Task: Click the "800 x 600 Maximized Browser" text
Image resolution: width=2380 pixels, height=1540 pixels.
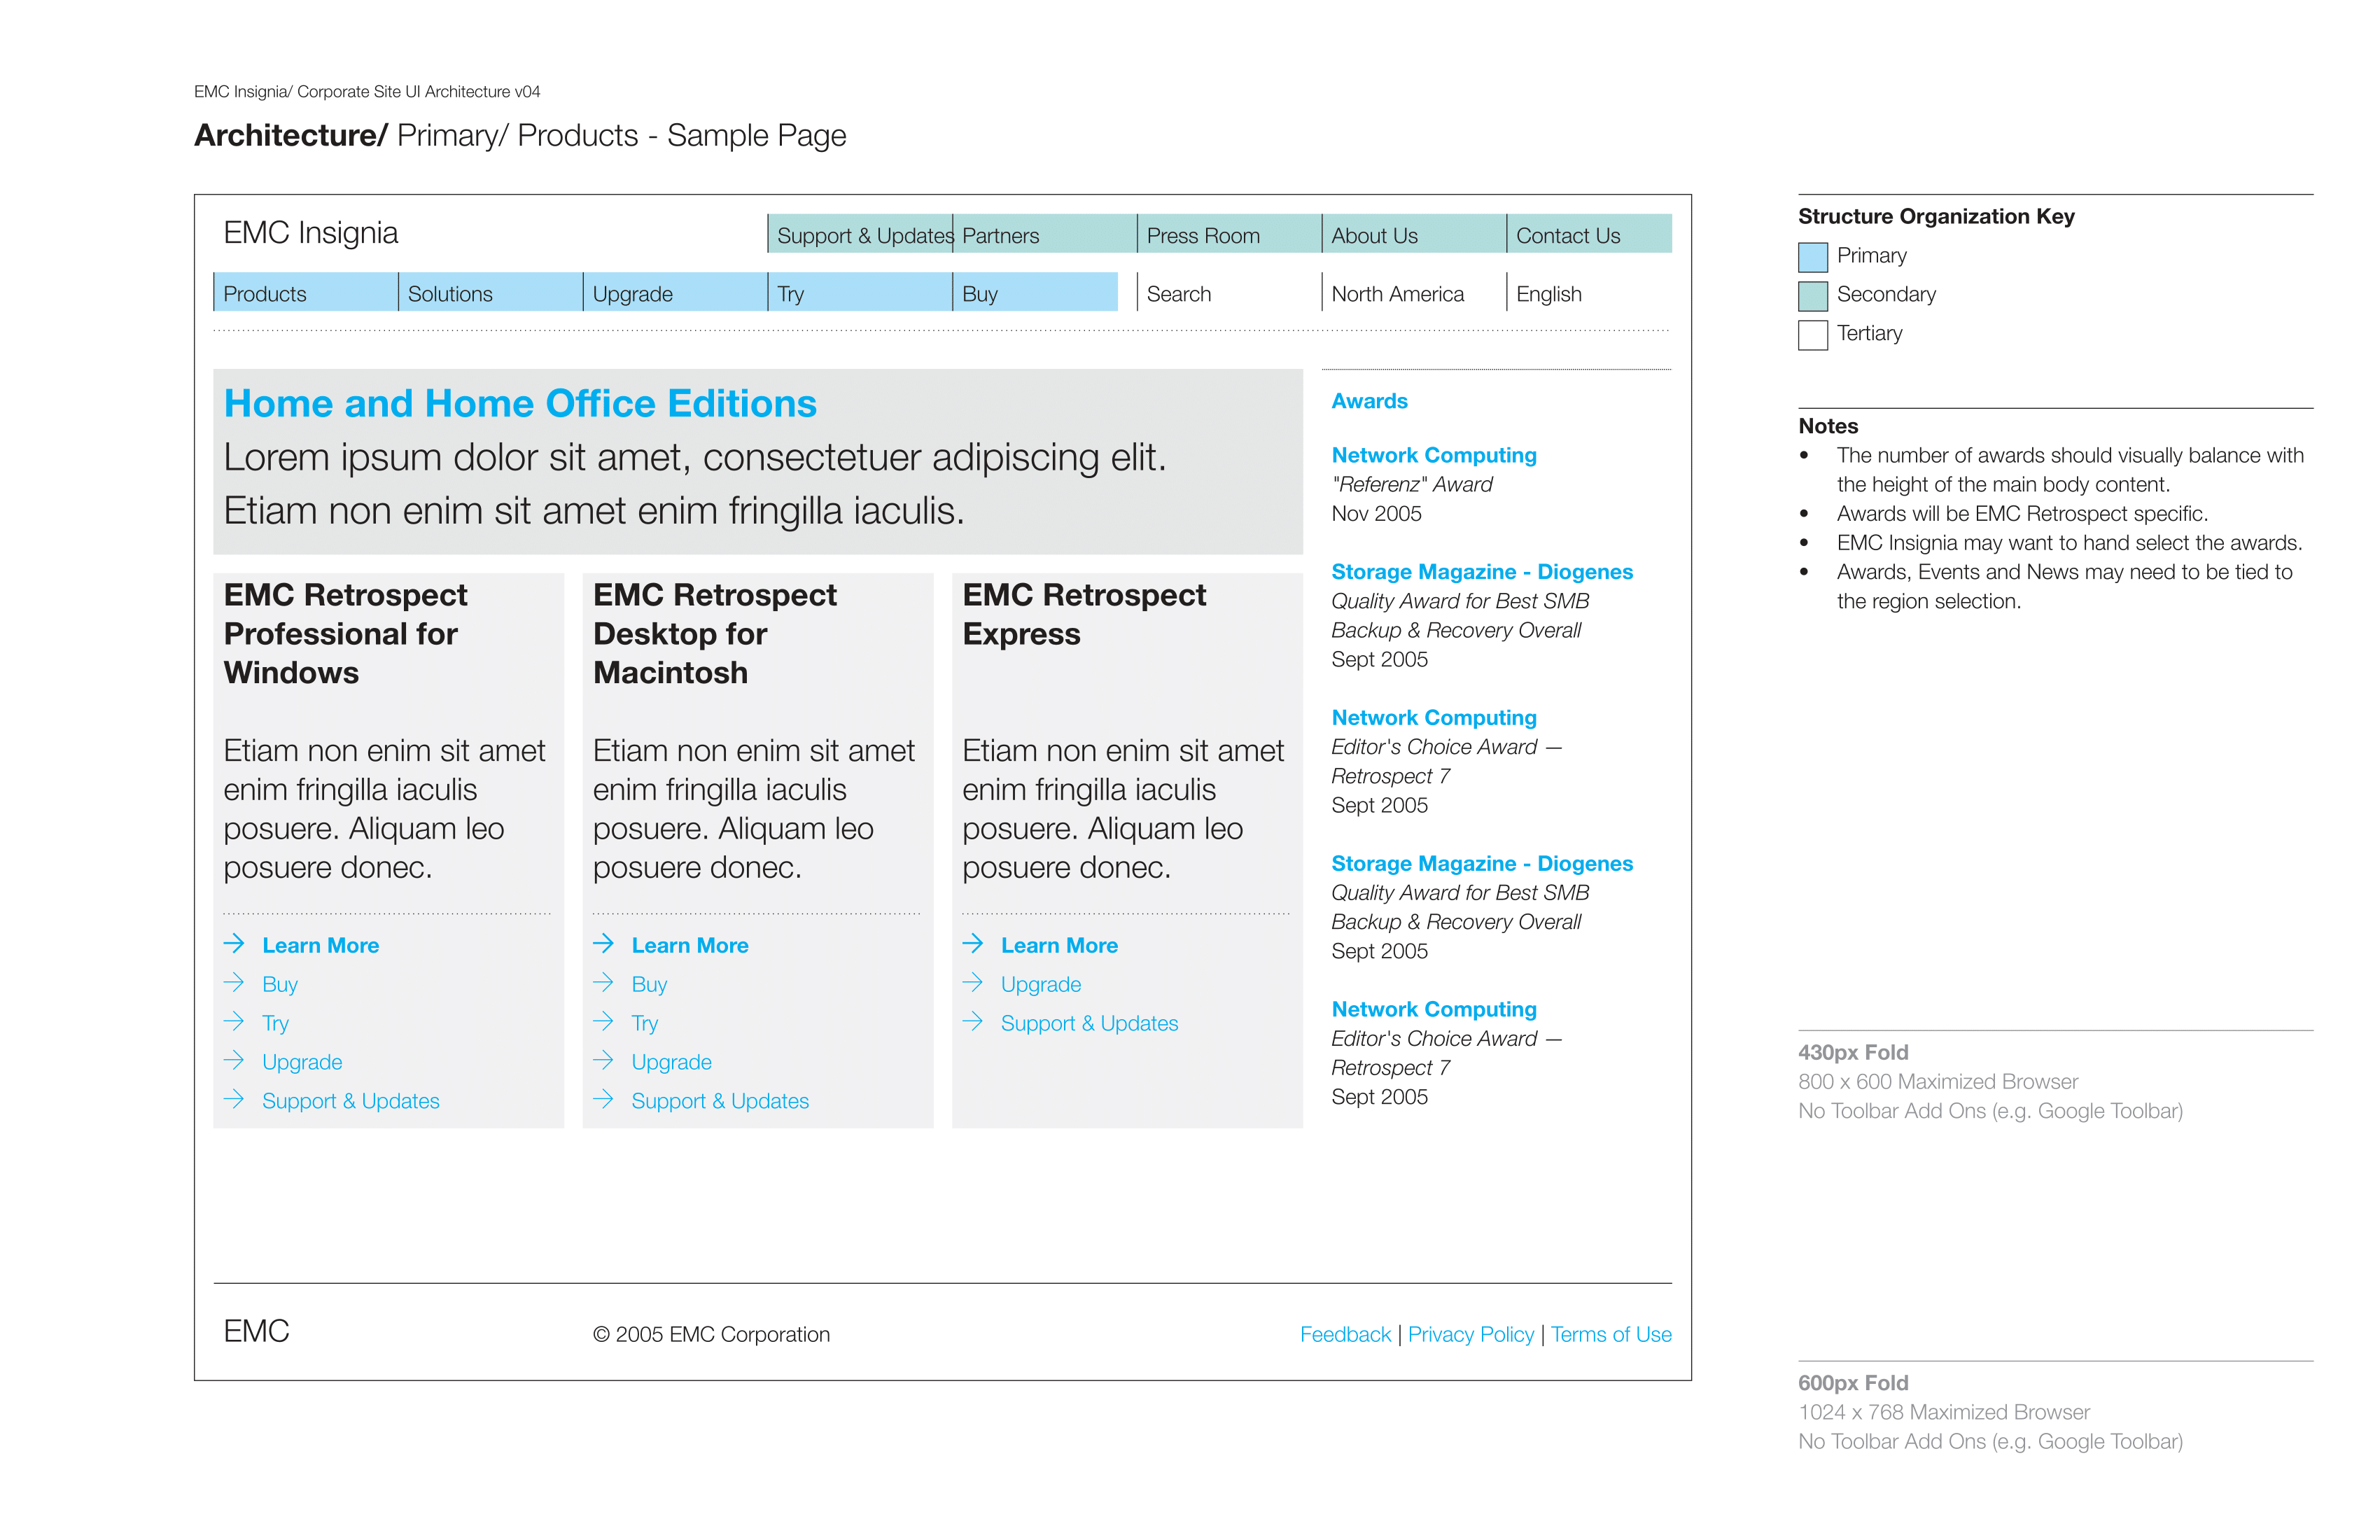Action: click(1938, 1081)
